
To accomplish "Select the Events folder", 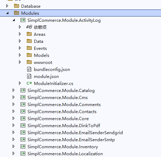I will tap(40, 48).
